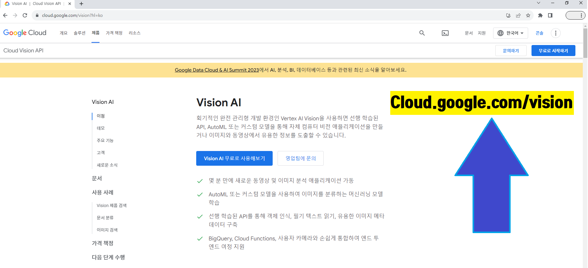Open the browser extensions puzzle icon
Viewport: 588px width, 268px height.
point(540,15)
